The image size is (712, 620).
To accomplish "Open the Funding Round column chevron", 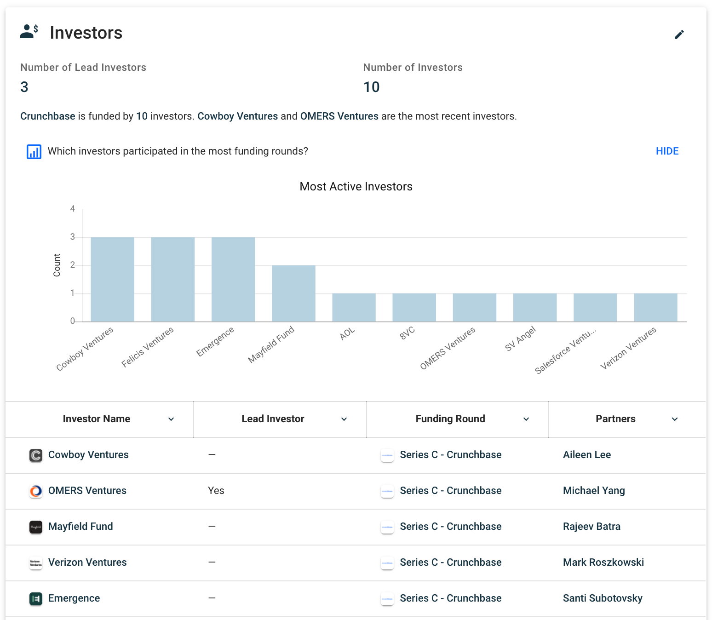I will 526,419.
